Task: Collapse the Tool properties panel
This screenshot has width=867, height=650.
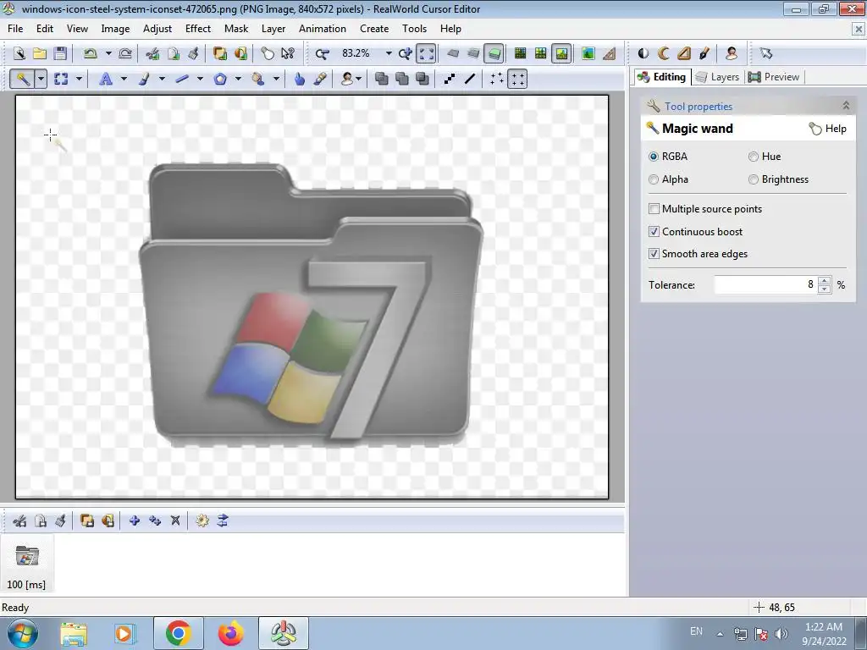Action: pyautogui.click(x=846, y=105)
